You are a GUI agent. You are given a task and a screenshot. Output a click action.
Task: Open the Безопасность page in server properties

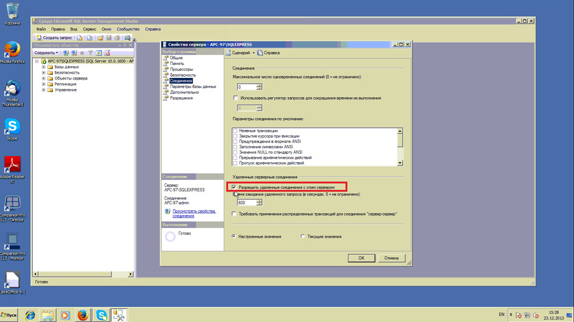[x=183, y=75]
